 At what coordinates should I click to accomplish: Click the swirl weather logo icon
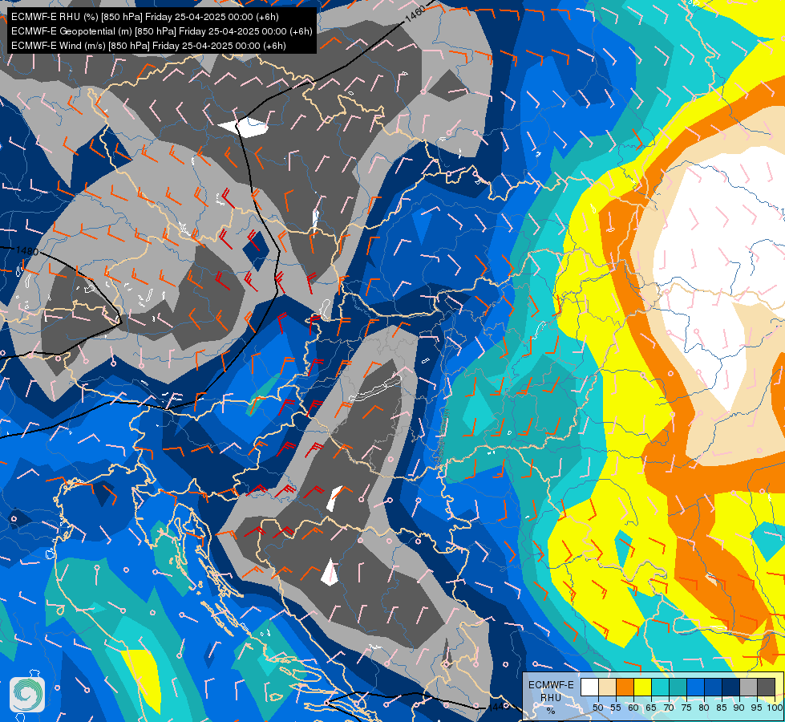[27, 695]
